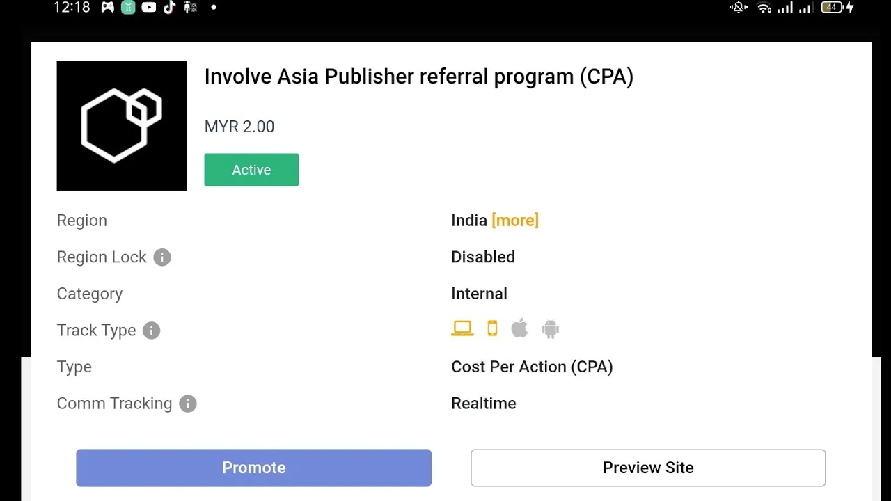
Task: Select the Internal category value
Action: 479,294
